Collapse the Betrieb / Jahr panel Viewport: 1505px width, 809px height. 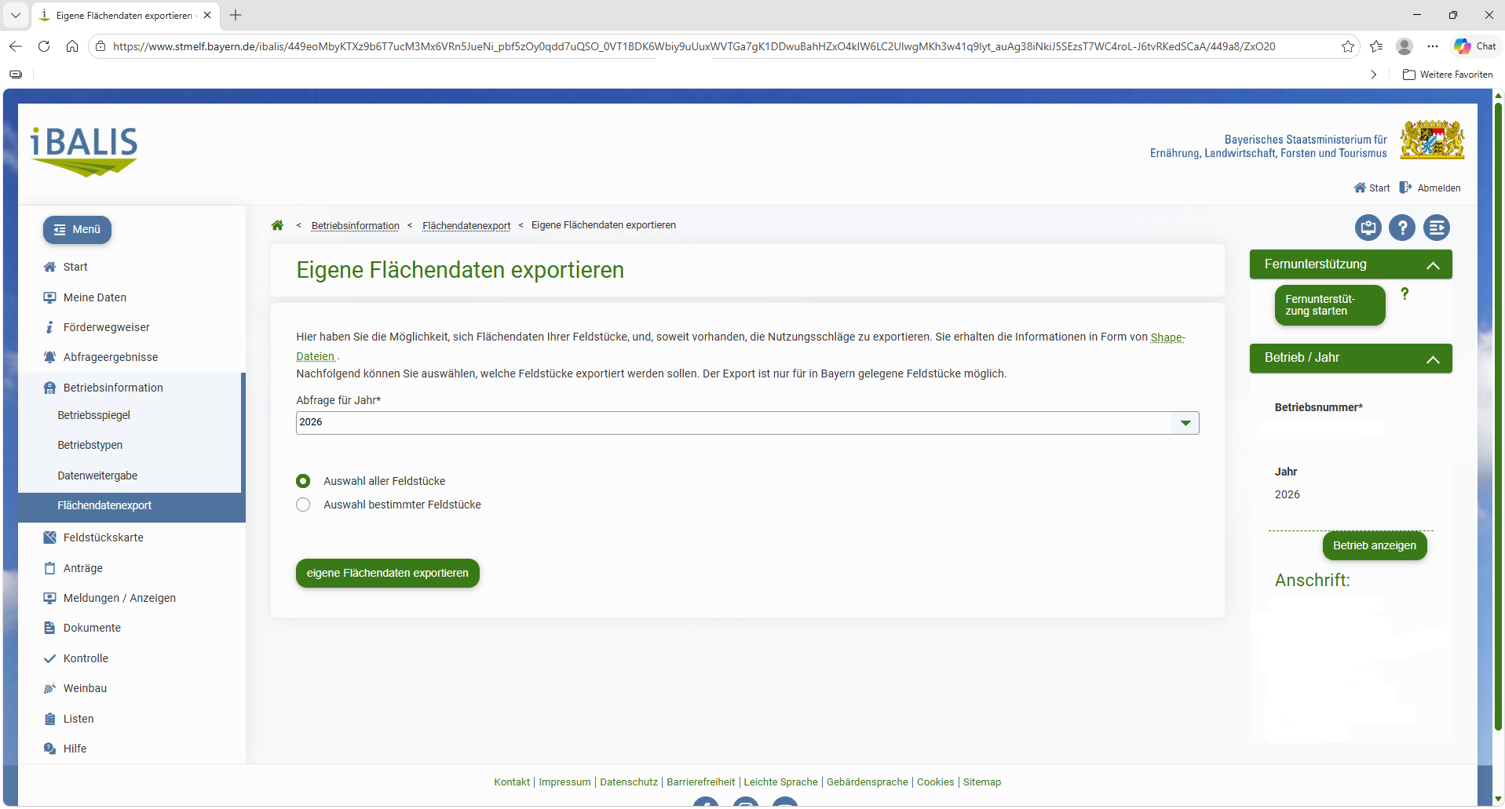click(x=1432, y=359)
